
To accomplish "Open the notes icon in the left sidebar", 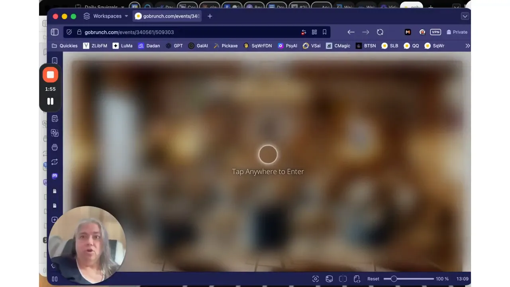I will 55,118.
